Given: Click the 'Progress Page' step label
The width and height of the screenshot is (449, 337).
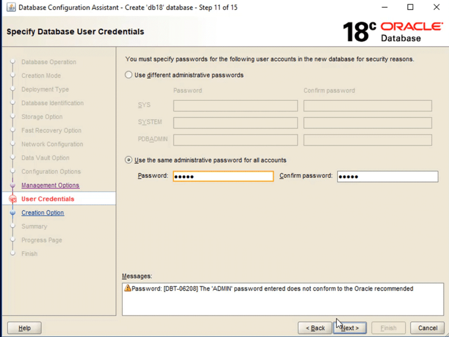Looking at the screenshot, I should point(42,240).
